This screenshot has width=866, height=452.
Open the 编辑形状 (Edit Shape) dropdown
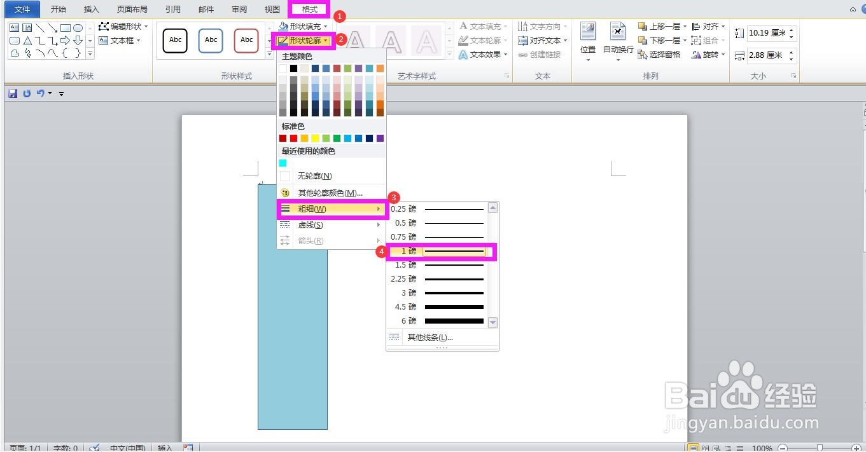(x=123, y=27)
